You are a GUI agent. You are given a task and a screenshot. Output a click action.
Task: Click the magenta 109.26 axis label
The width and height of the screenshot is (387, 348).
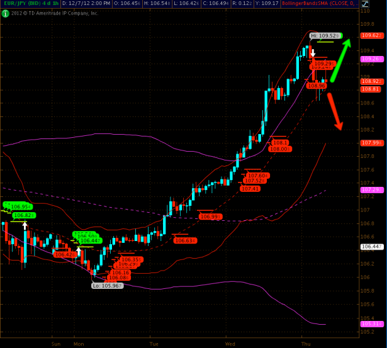[x=372, y=59]
